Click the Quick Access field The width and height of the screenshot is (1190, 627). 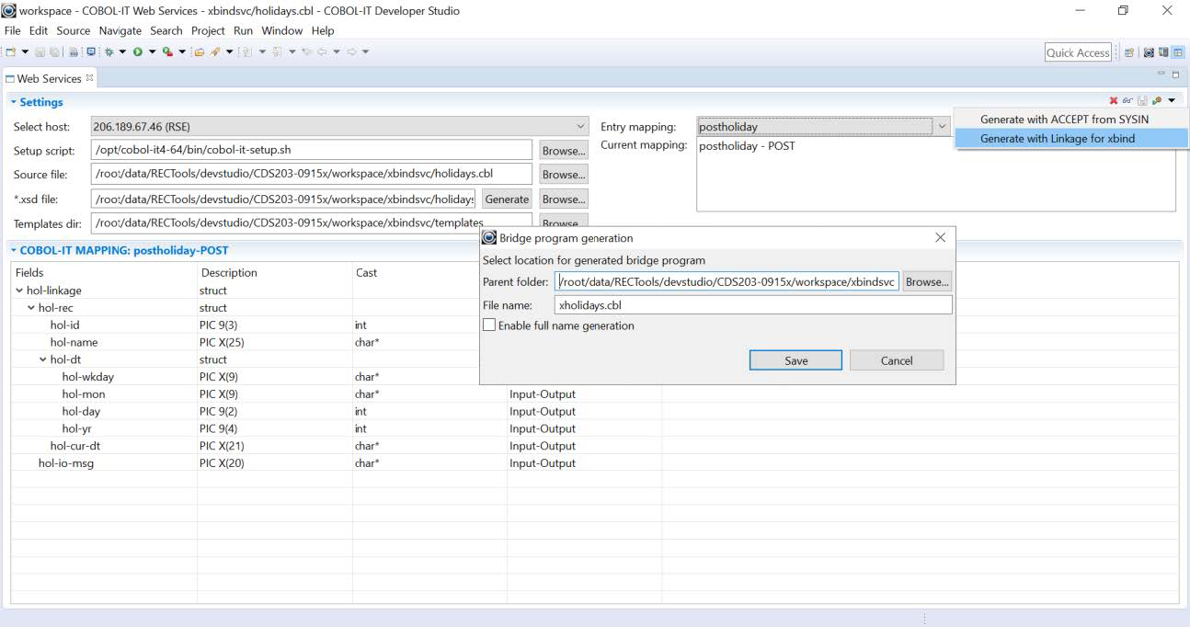(x=1076, y=52)
